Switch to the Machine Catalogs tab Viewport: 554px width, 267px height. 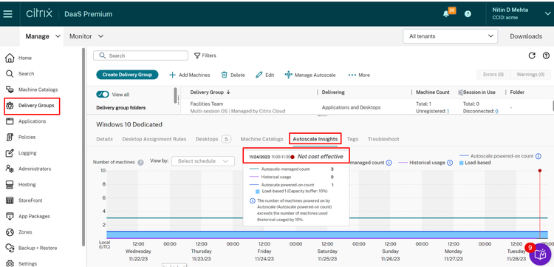[x=261, y=139]
